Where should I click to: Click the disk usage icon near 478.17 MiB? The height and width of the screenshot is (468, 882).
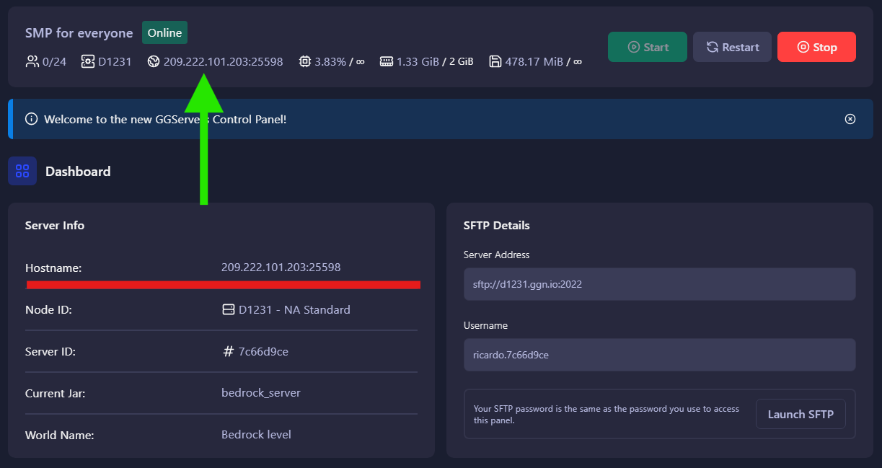click(x=495, y=61)
